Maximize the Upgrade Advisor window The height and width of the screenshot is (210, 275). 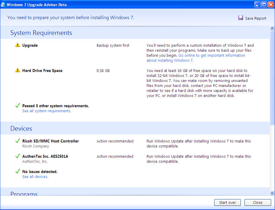tap(264, 5)
